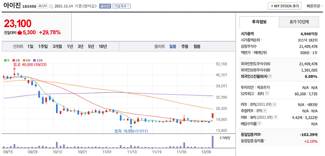Click the stock name 아이진

12,5
